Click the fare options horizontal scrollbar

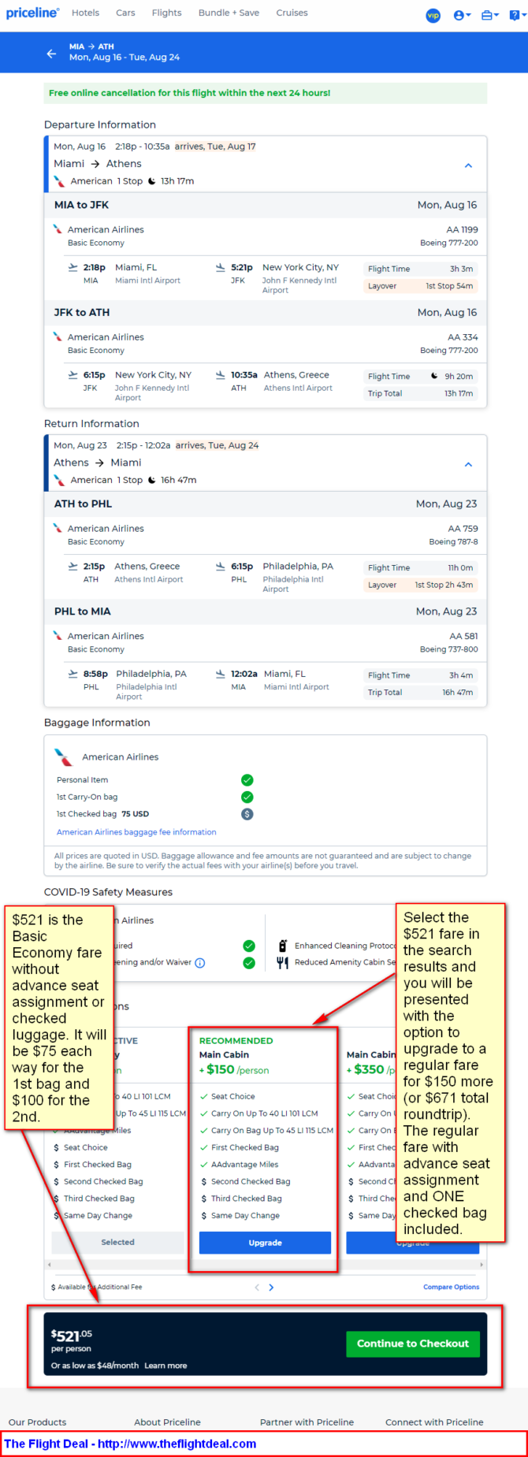click(x=265, y=1264)
